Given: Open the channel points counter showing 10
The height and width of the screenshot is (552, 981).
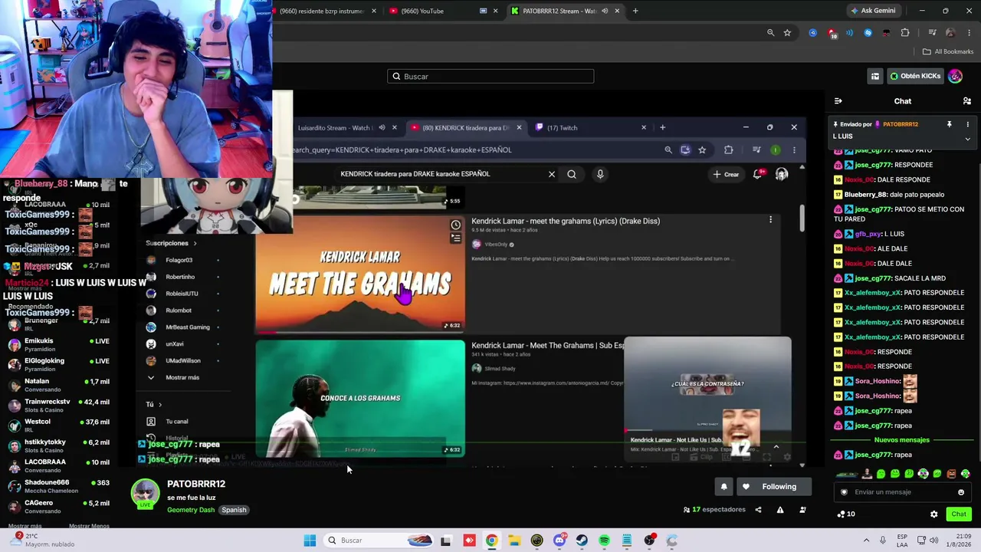Looking at the screenshot, I should (x=846, y=514).
